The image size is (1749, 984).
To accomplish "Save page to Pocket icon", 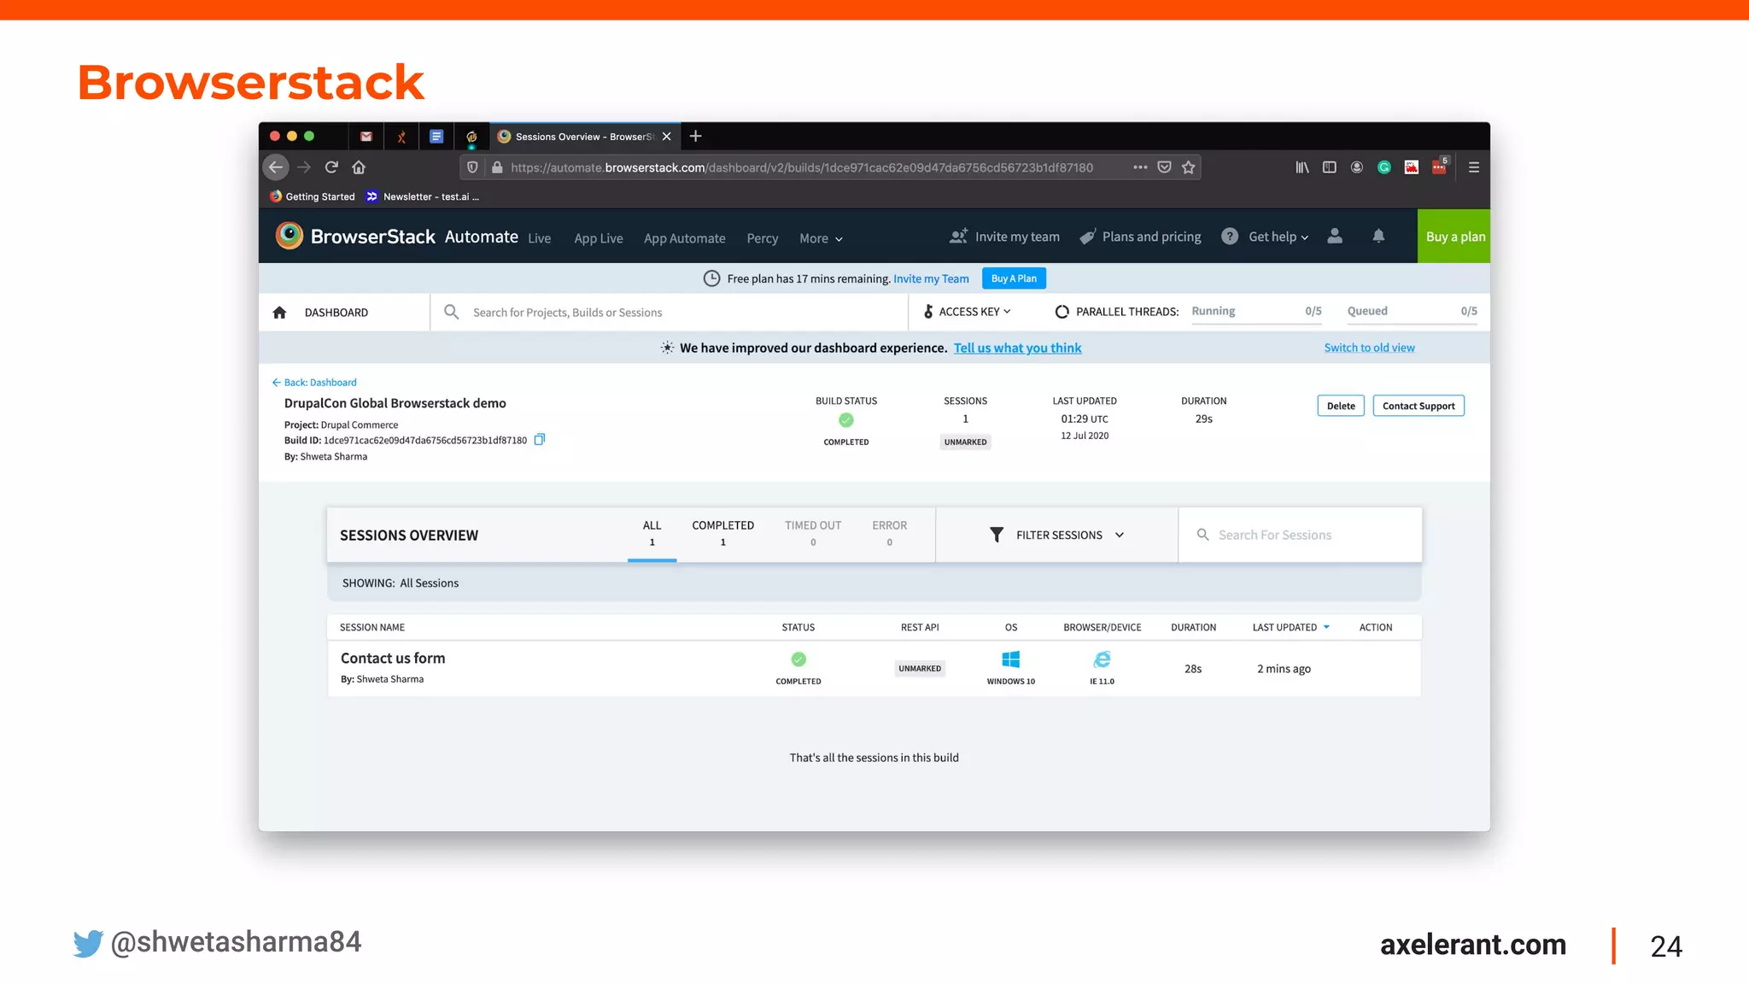I will tap(1164, 167).
